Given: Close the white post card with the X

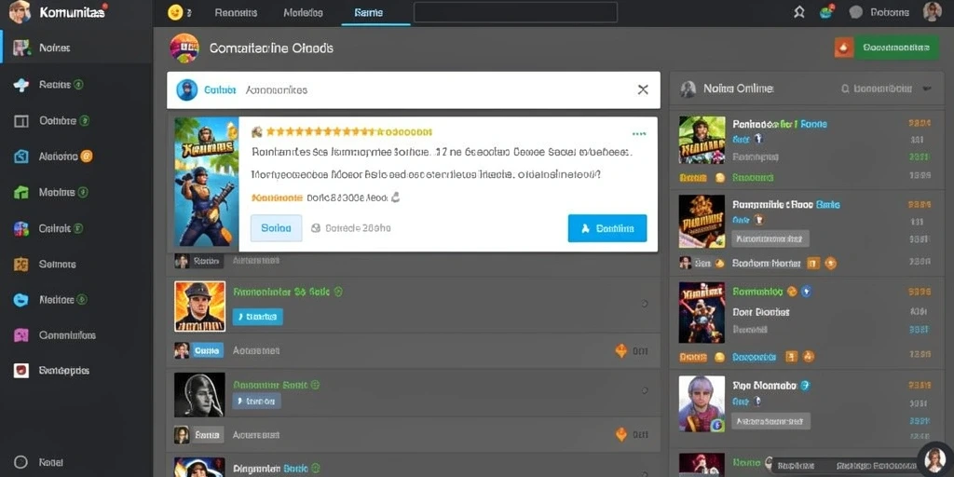Looking at the screenshot, I should pos(643,89).
